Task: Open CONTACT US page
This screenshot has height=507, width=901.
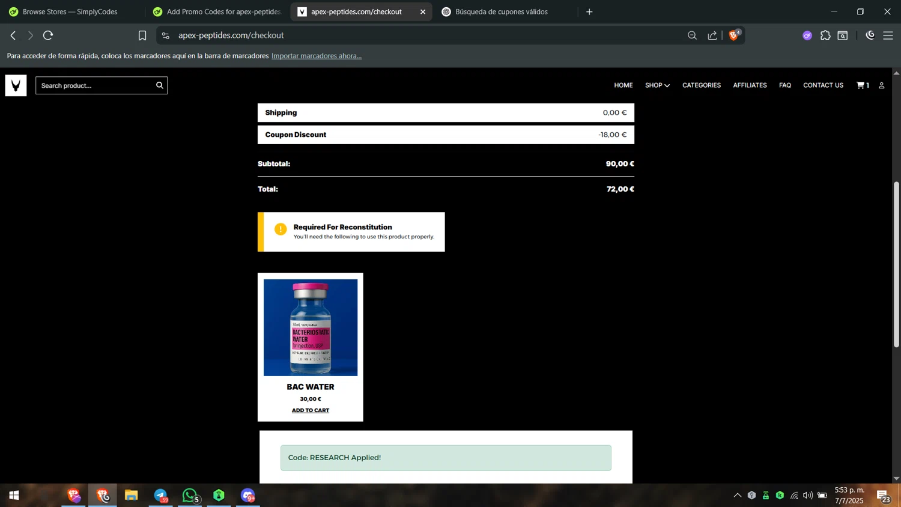Action: click(x=823, y=85)
